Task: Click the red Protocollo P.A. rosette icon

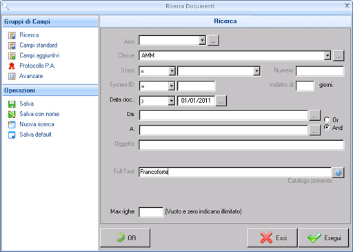Action: click(12, 66)
